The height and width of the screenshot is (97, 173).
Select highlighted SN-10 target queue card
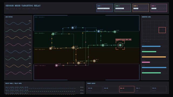(x=127, y=89)
